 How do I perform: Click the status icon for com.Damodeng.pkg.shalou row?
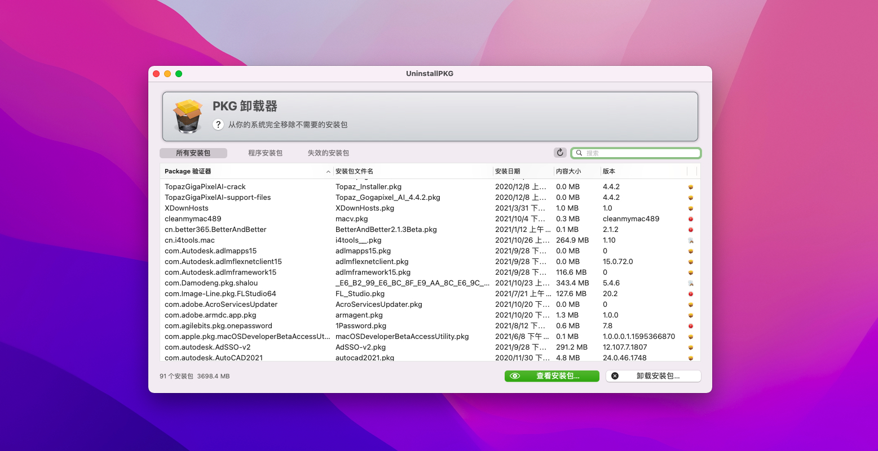pyautogui.click(x=691, y=283)
